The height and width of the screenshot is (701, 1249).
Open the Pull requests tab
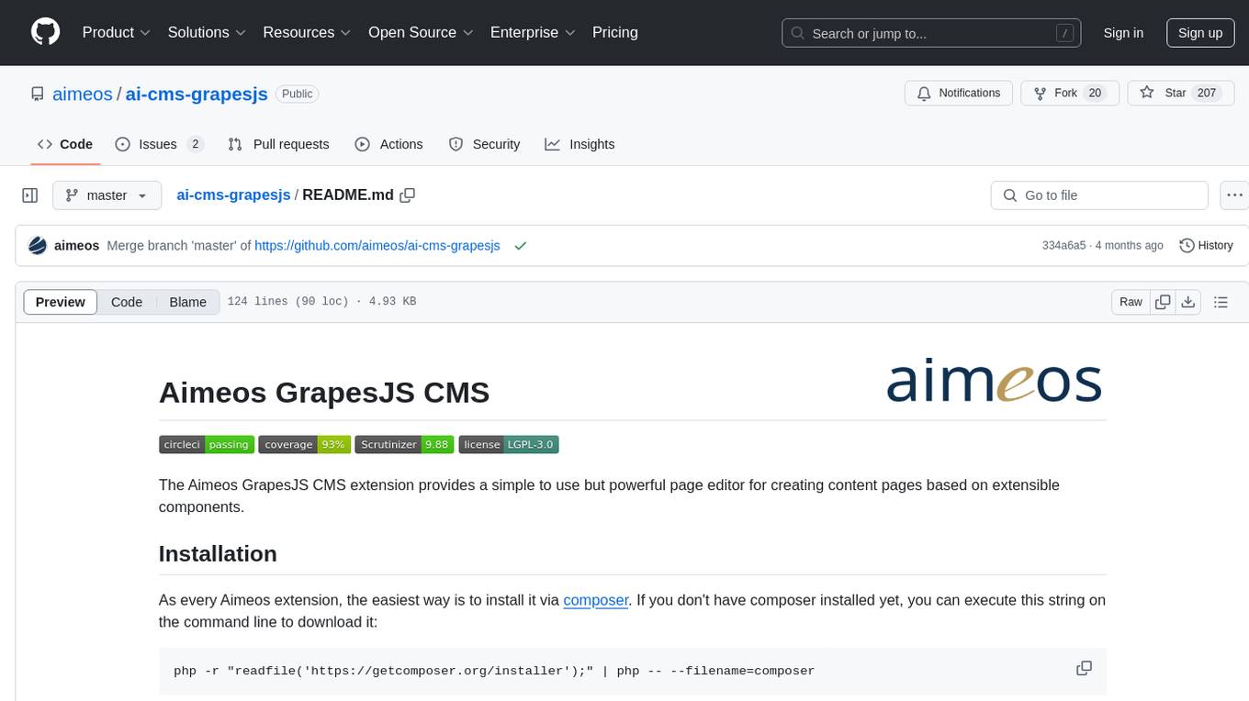[x=278, y=144]
